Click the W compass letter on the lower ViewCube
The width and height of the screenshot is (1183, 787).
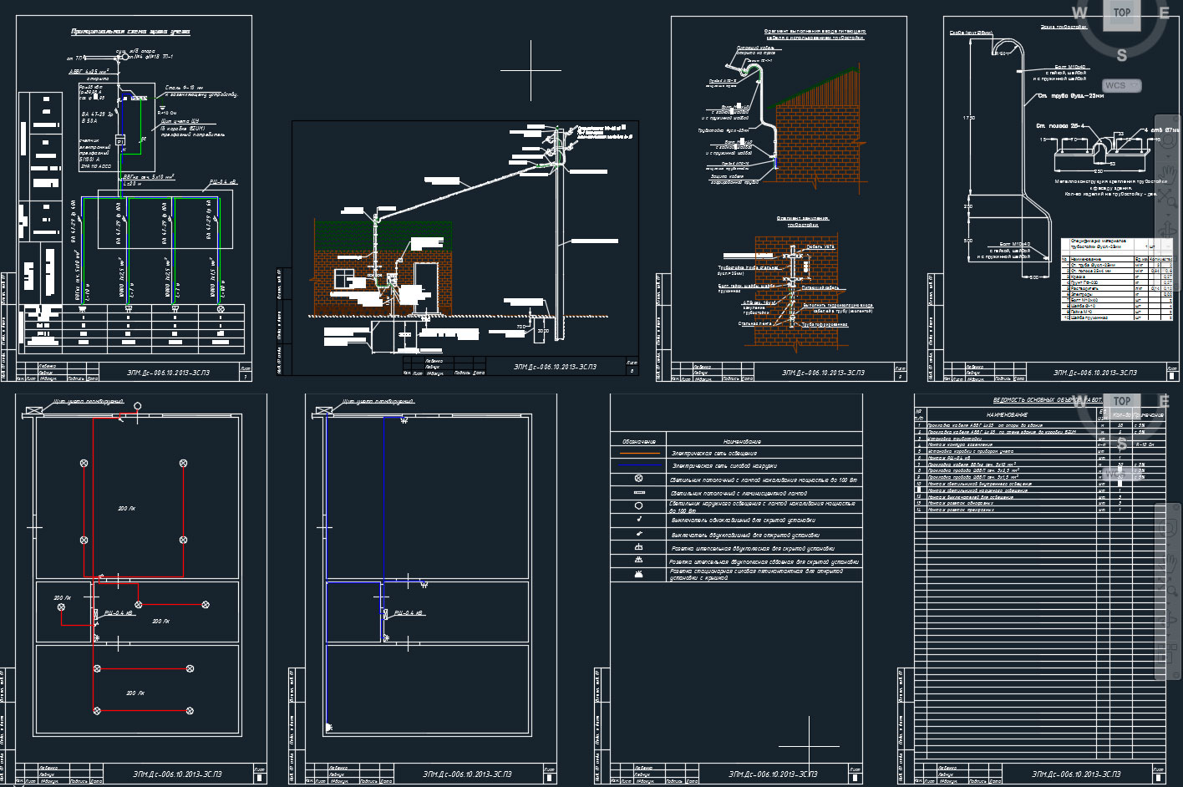click(x=1079, y=401)
